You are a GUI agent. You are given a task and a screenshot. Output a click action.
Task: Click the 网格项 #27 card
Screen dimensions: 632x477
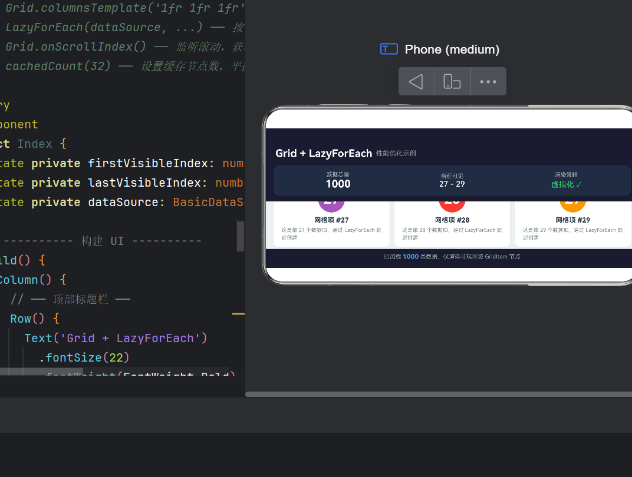click(331, 223)
